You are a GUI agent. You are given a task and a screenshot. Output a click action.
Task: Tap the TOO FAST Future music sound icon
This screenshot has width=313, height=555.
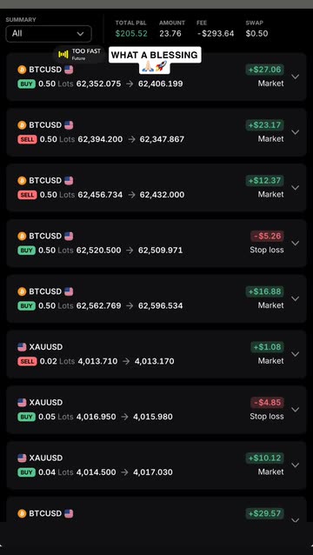click(63, 54)
